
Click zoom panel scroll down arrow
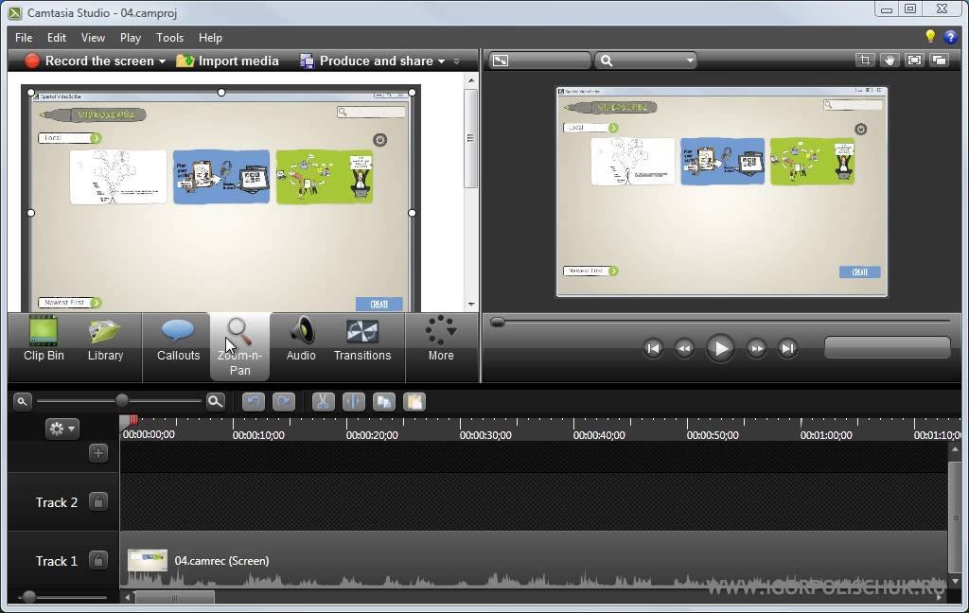point(471,304)
